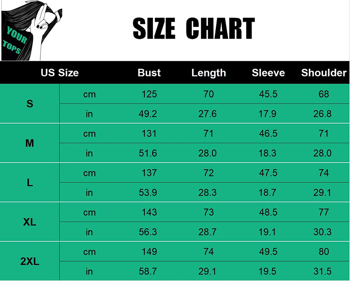The image size is (350, 281).
Task: Click the cm unit label in XL row
Action: (89, 212)
